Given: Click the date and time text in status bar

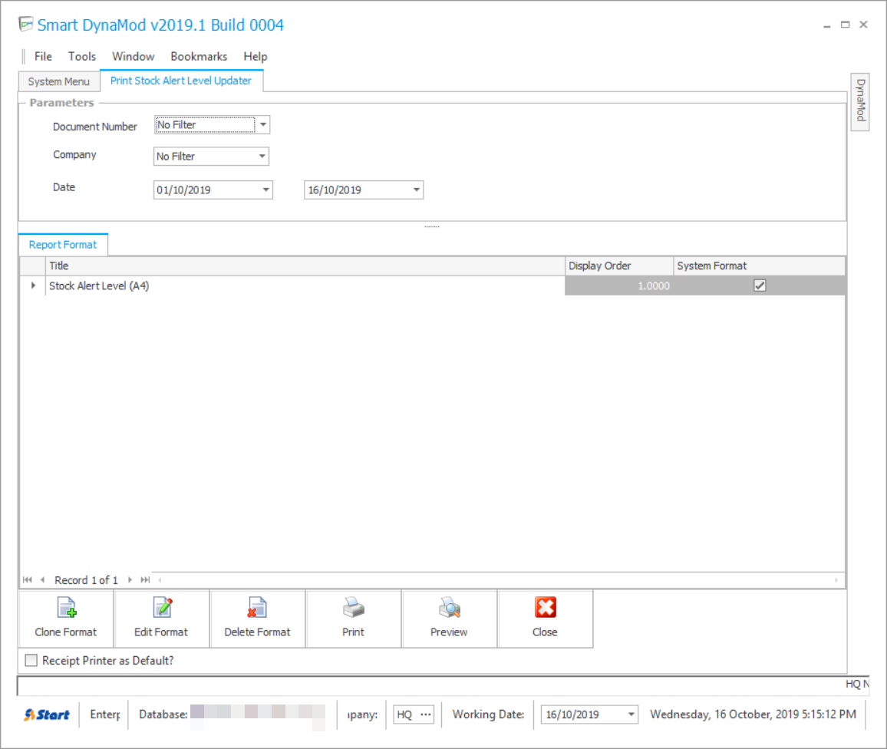Looking at the screenshot, I should [x=753, y=714].
